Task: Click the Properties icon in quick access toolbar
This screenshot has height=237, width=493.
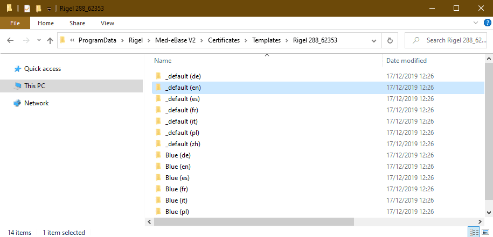Action: [x=27, y=9]
